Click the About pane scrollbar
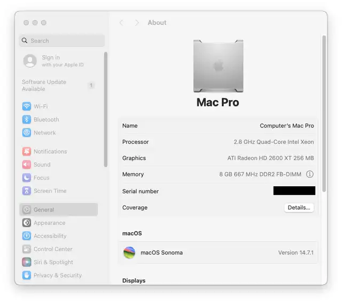342x303 pixels. pyautogui.click(x=324, y=113)
